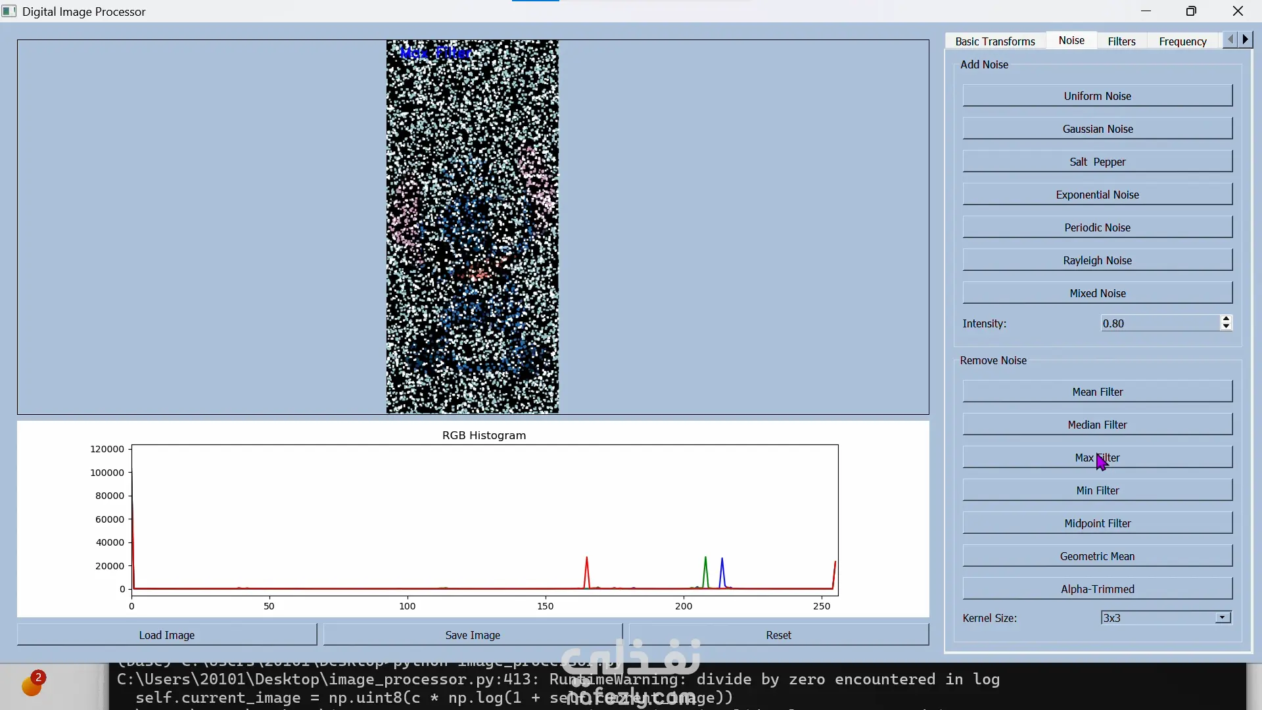Screen dimensions: 1262x710
Task: Click the app icon in title bar
Action: [x=9, y=11]
